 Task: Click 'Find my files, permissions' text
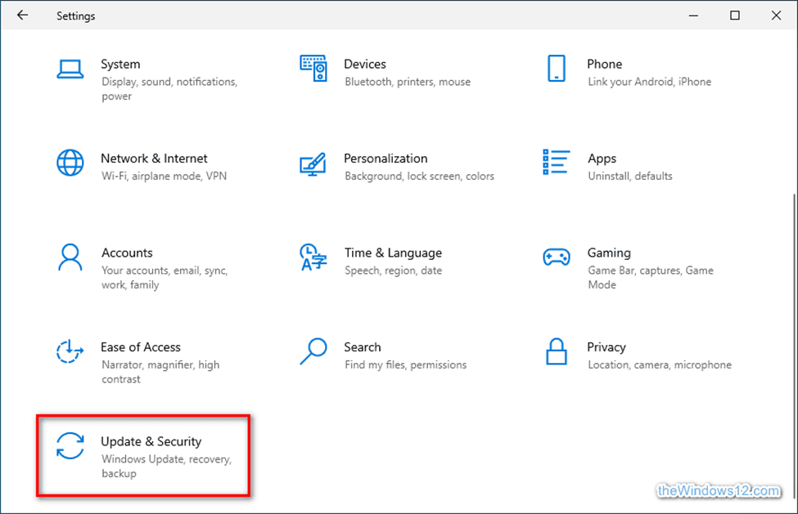pyautogui.click(x=406, y=364)
